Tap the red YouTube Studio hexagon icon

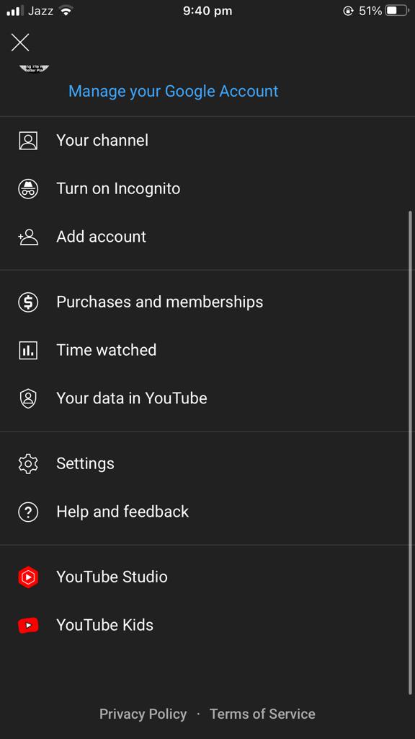28,577
